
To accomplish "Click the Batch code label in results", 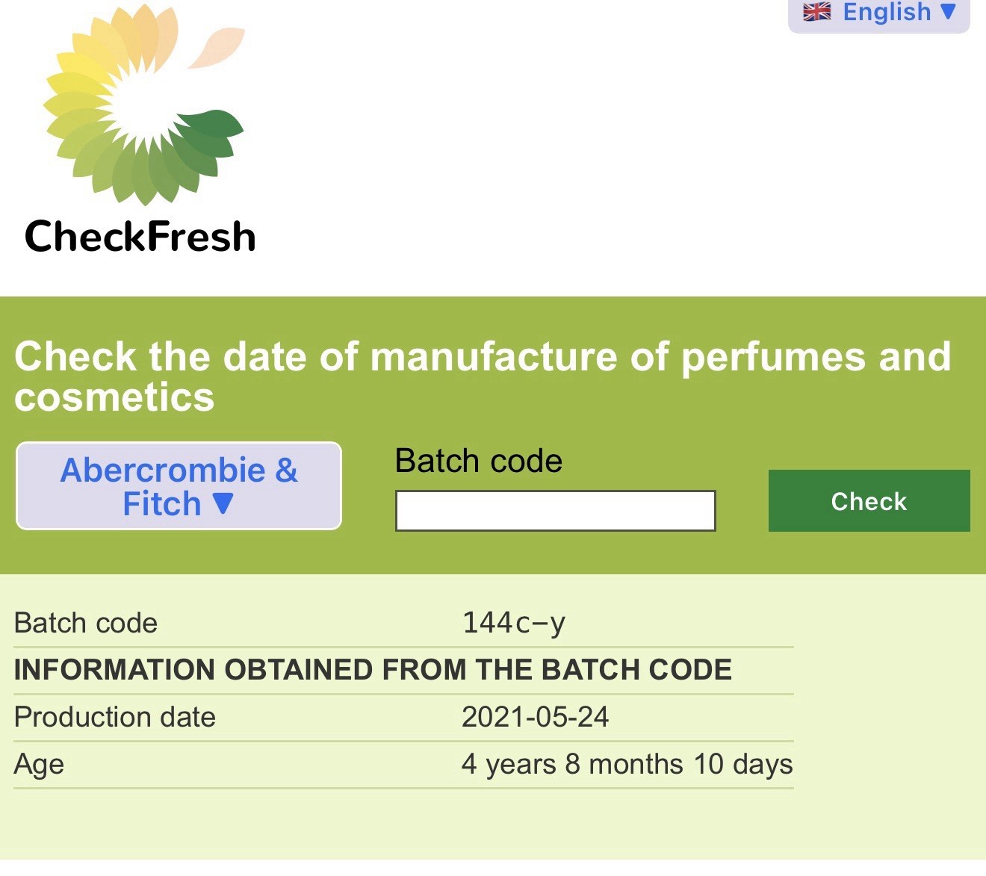I will point(86,623).
